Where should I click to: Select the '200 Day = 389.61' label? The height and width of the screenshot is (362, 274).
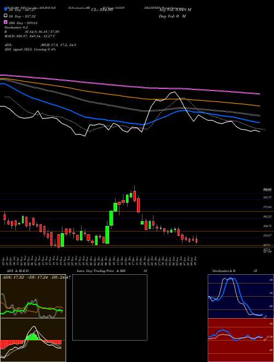pos(24,23)
